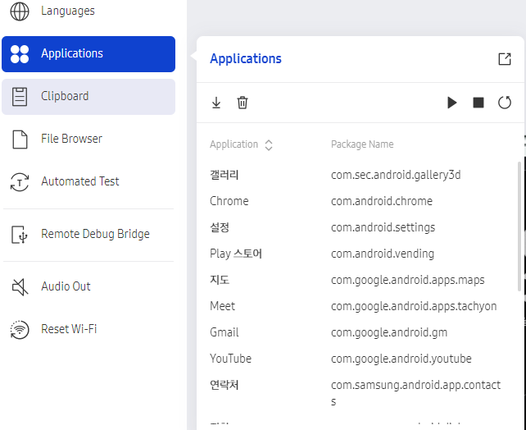Click package com.google.android.youtube
The image size is (526, 430).
tap(401, 359)
